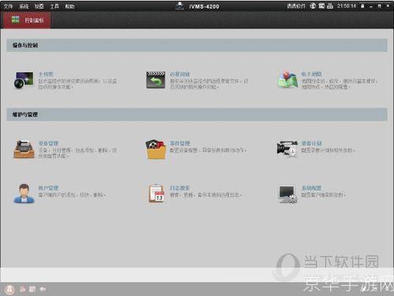Open the 视图 menu
The width and height of the screenshot is (394, 296).
[x=39, y=6]
